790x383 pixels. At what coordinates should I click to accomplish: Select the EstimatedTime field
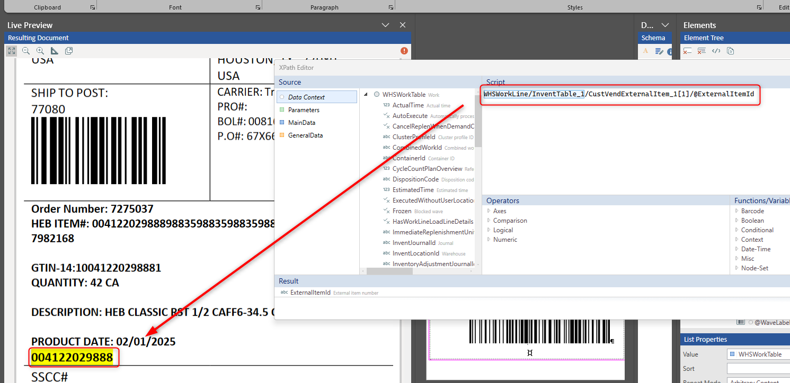point(413,190)
